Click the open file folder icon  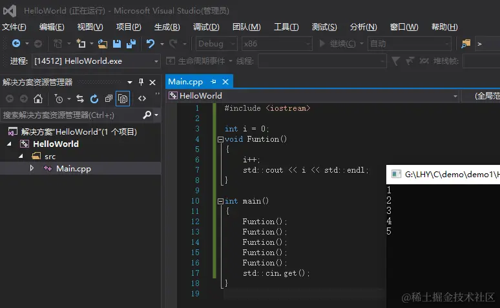pyautogui.click(x=102, y=44)
